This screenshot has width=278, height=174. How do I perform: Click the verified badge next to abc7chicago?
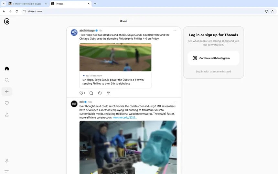pyautogui.click(x=97, y=30)
